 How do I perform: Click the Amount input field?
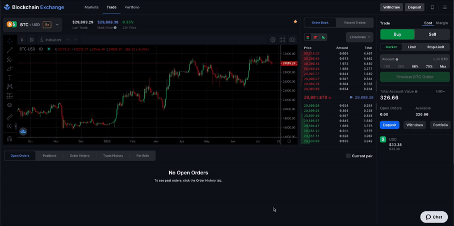tap(415, 59)
